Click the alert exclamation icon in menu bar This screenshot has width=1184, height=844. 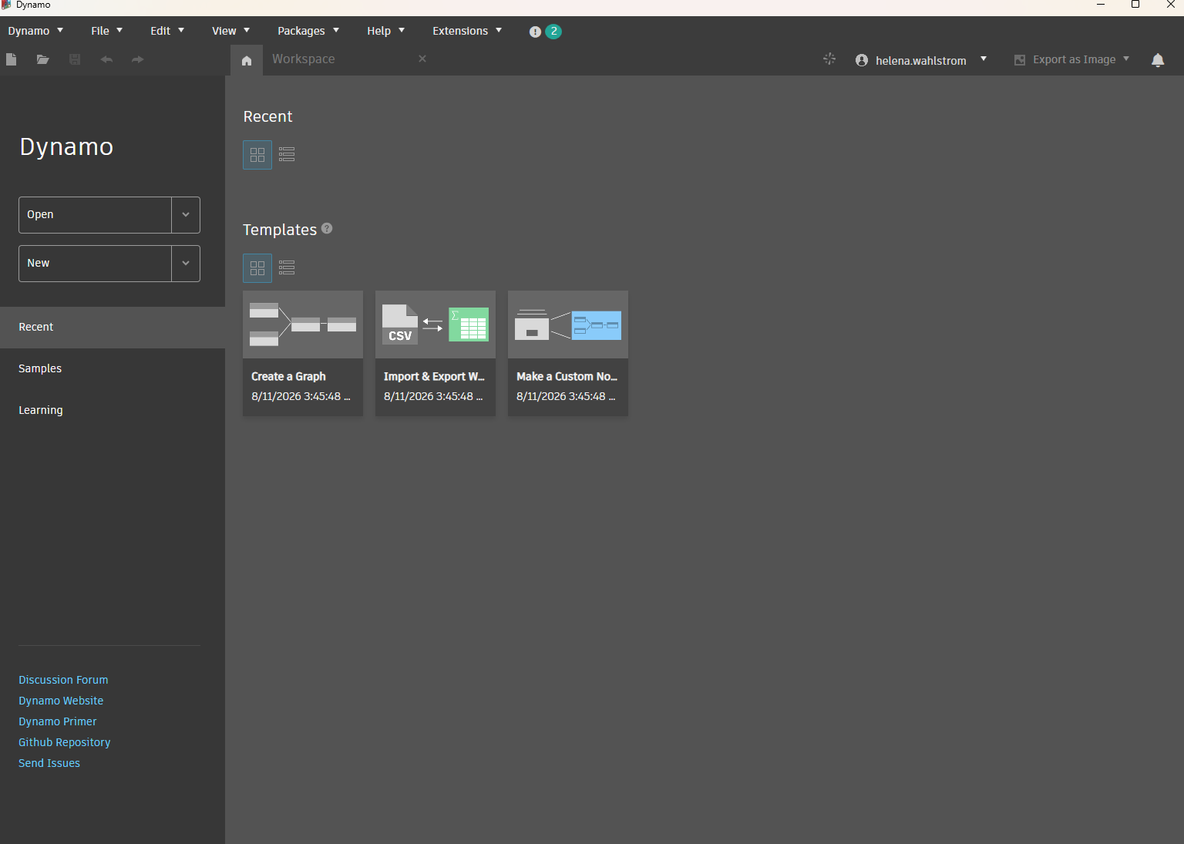[x=535, y=32]
